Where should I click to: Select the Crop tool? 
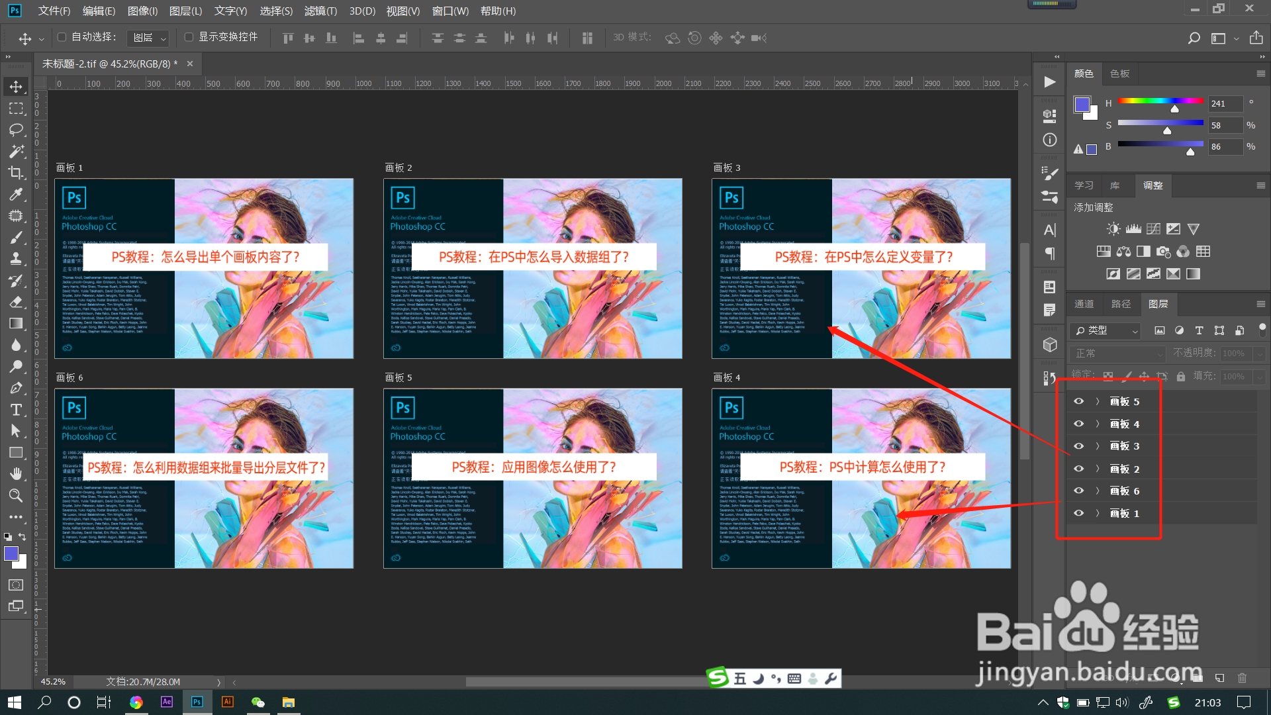(16, 173)
